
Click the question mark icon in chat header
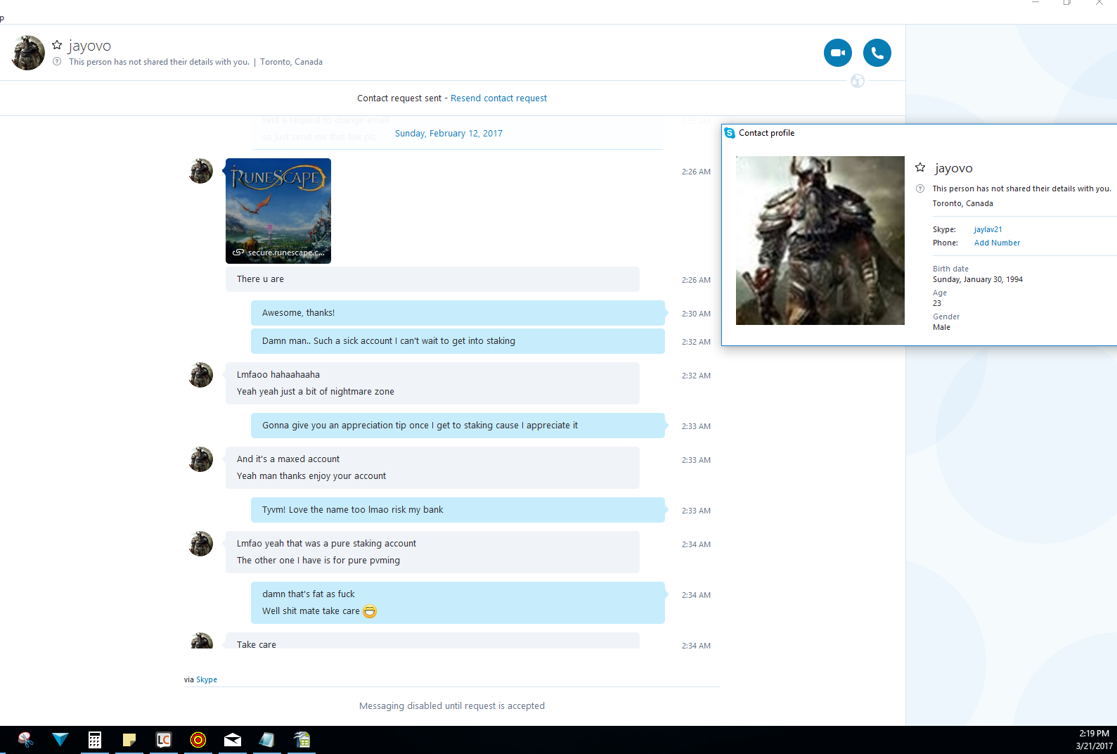click(57, 62)
